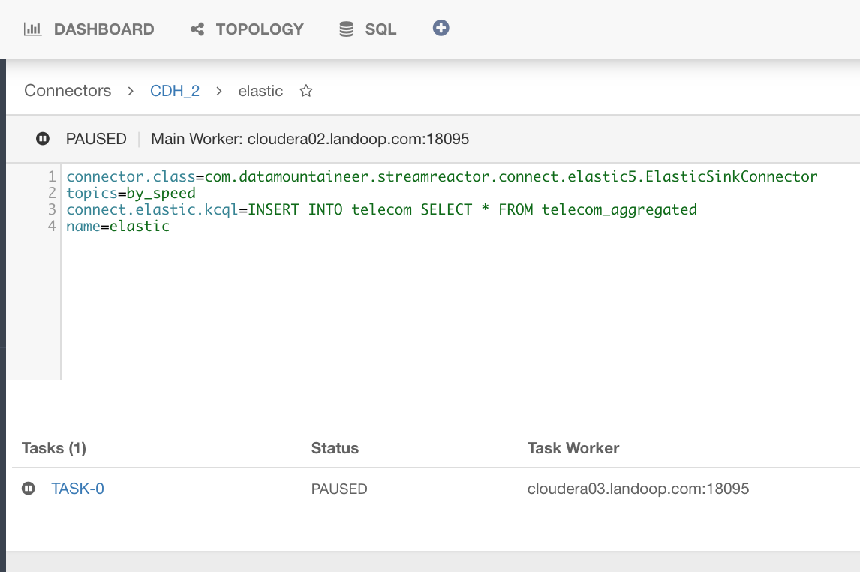Go to Connectors breadcrumb
The image size is (860, 572).
[68, 91]
